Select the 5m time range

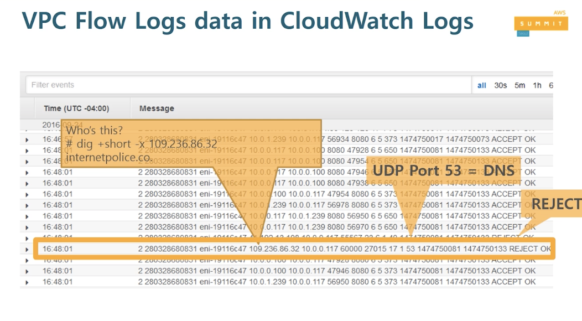coord(519,85)
